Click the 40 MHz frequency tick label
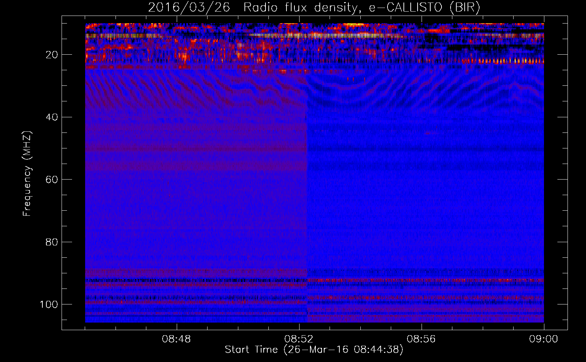Screen dimensions: 586x362 (52, 117)
